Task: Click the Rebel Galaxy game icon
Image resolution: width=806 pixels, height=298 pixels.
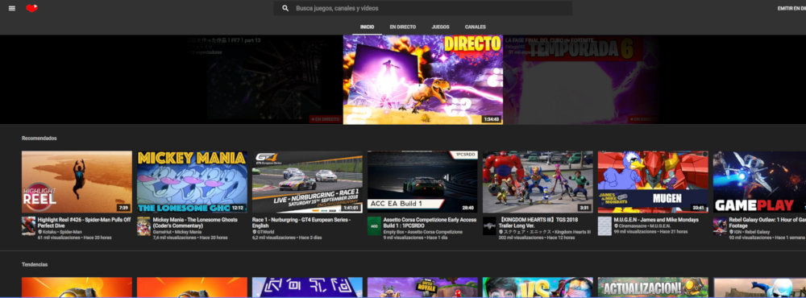Action: coord(720,226)
